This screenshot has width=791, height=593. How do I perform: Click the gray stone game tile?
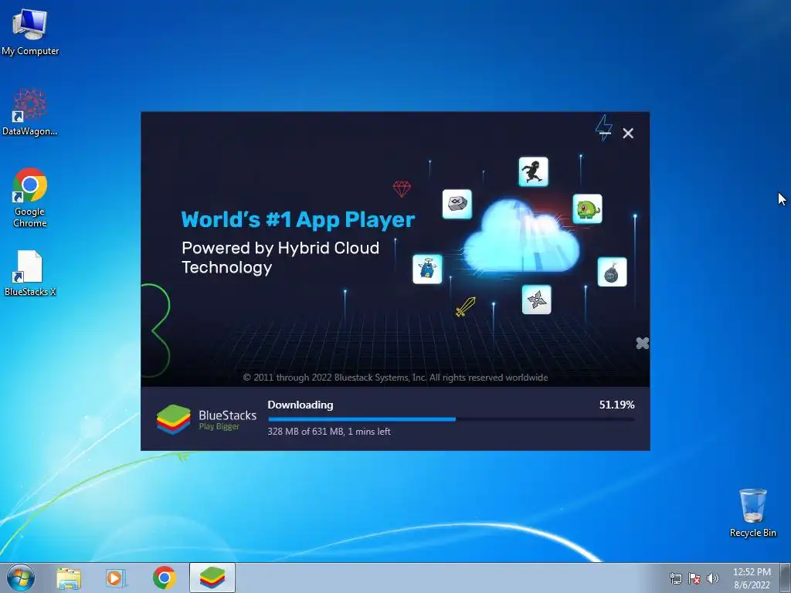[x=457, y=204]
